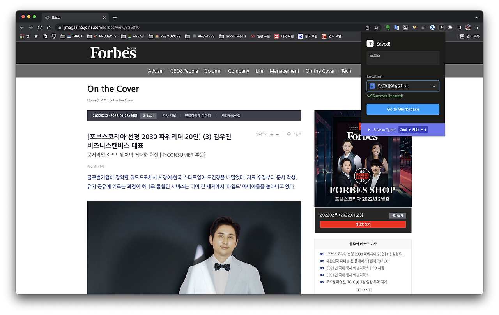
Task: Open the Extensions puzzle menu
Action: click(450, 28)
